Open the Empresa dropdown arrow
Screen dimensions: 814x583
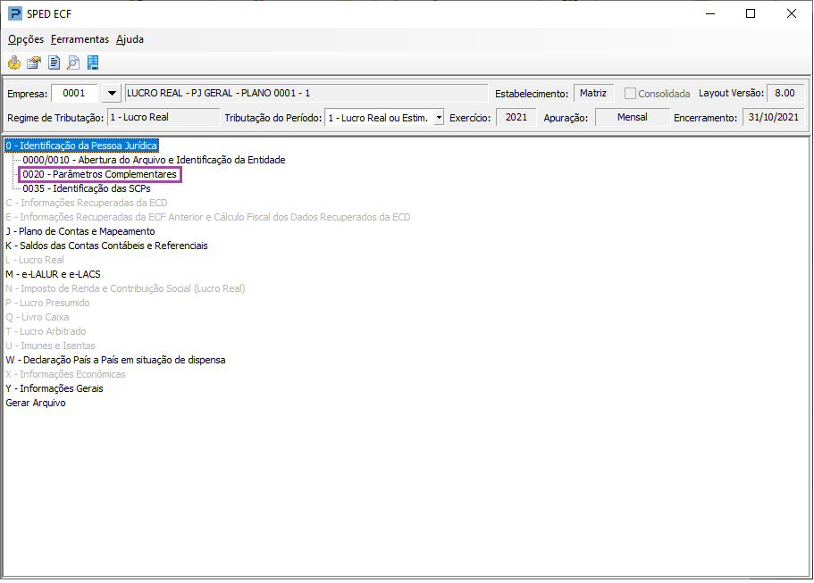pyautogui.click(x=111, y=94)
